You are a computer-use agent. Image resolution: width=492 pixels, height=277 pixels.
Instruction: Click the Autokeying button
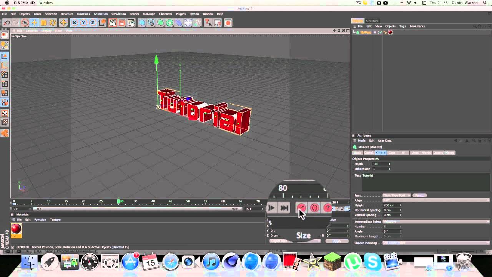coord(314,208)
